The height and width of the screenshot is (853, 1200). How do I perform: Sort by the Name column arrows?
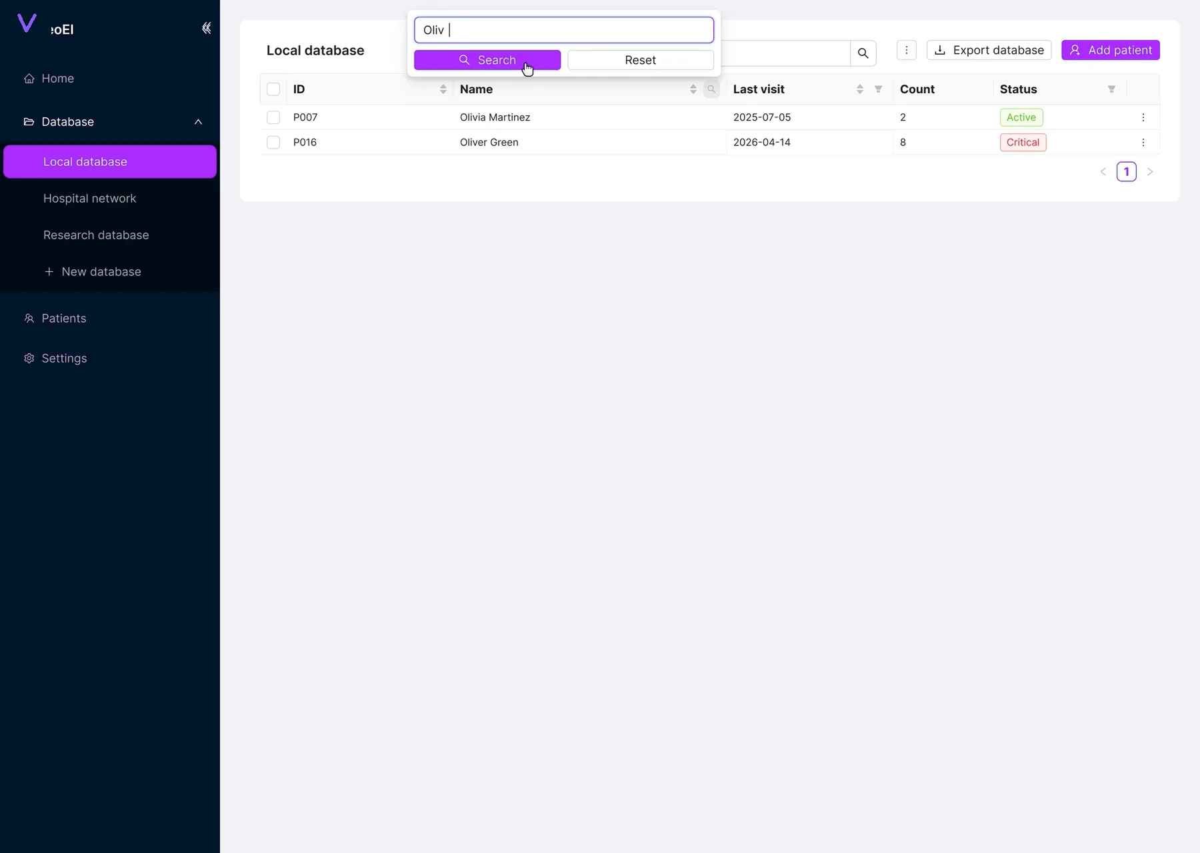pos(693,89)
